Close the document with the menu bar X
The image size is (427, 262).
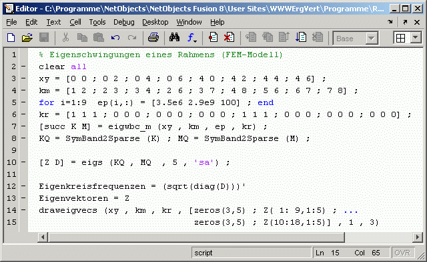click(417, 22)
